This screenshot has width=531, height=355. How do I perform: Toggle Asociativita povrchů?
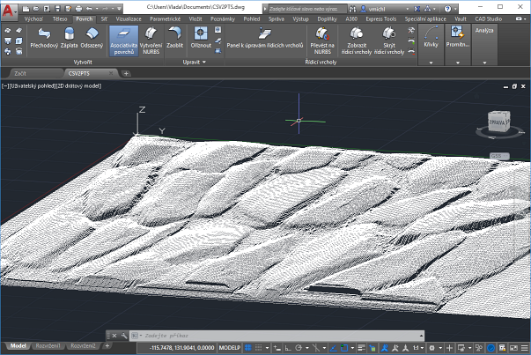pos(123,39)
